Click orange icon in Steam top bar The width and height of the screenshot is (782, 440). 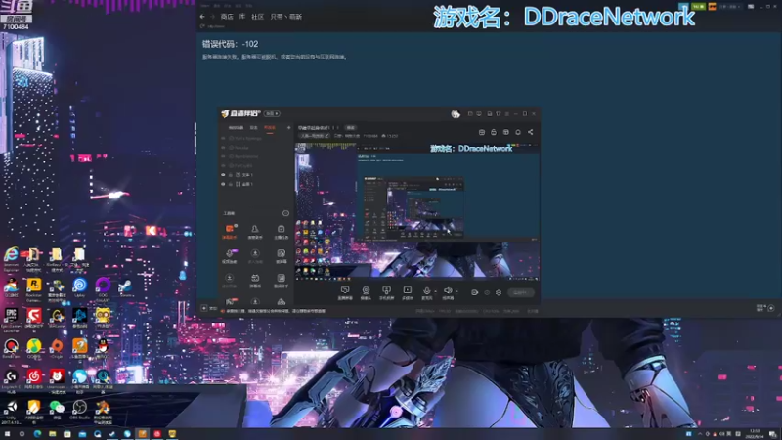712,7
